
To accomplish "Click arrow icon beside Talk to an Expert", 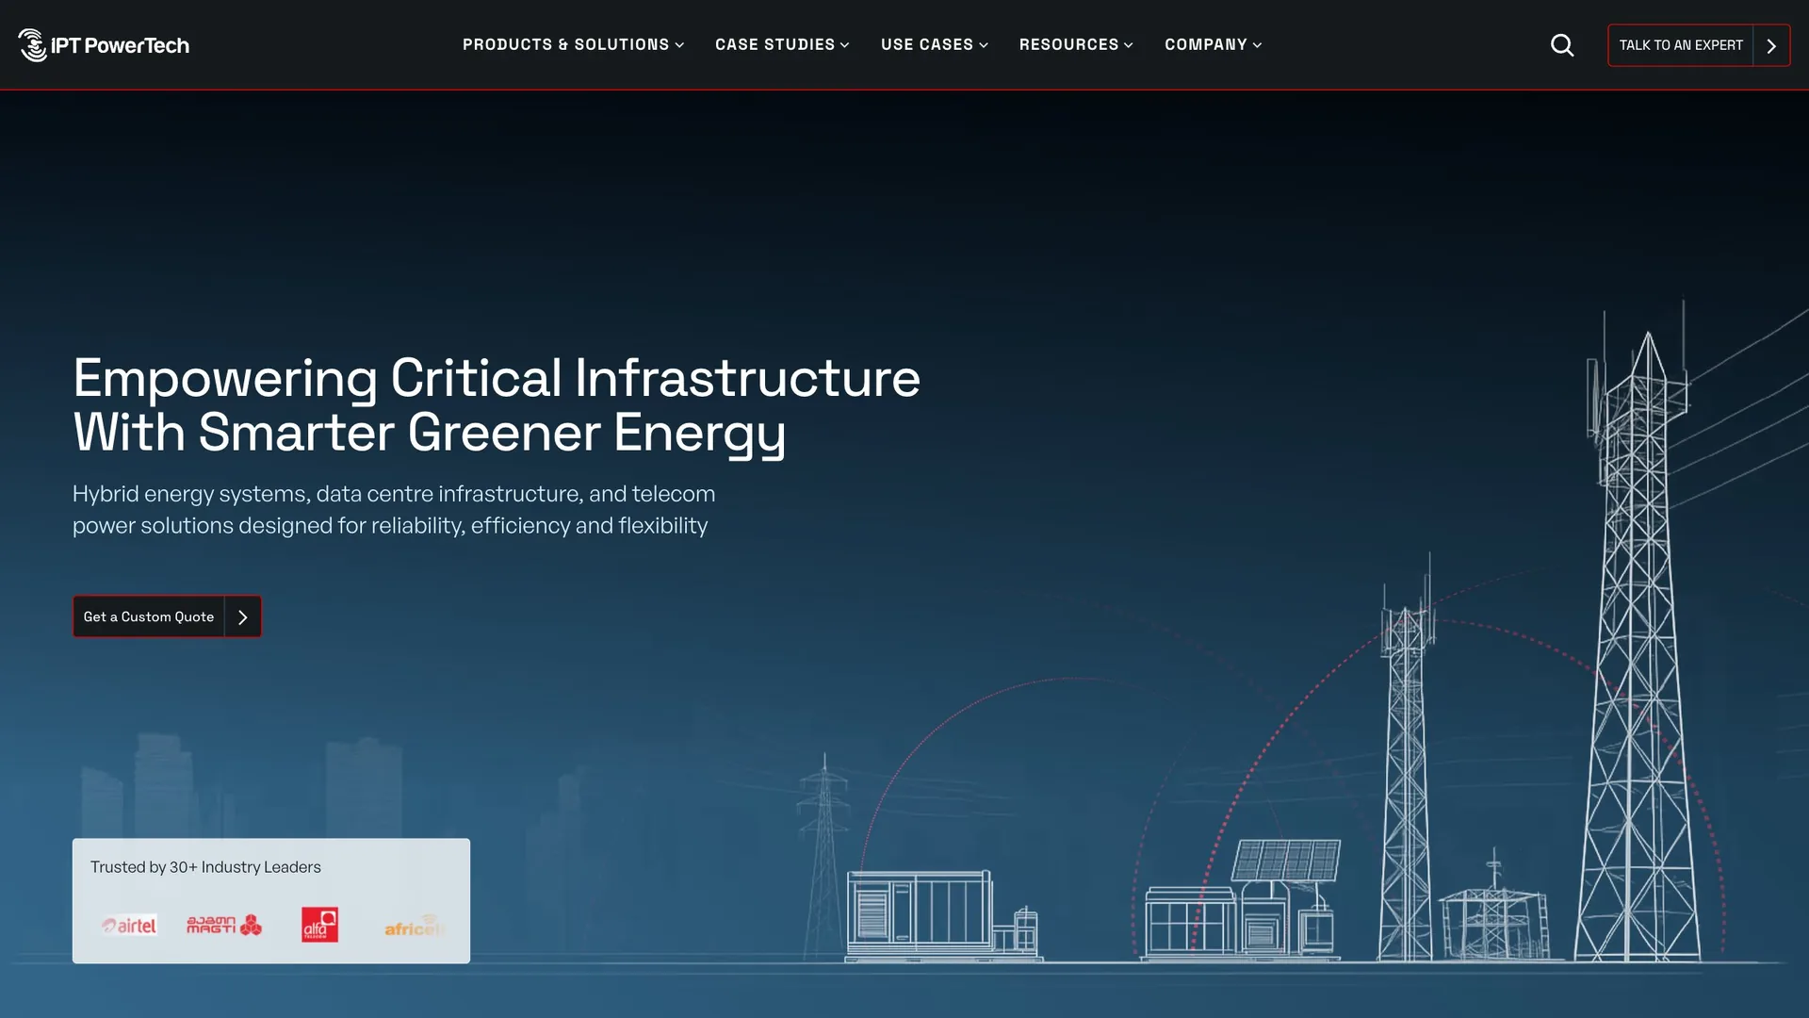I will point(1771,45).
